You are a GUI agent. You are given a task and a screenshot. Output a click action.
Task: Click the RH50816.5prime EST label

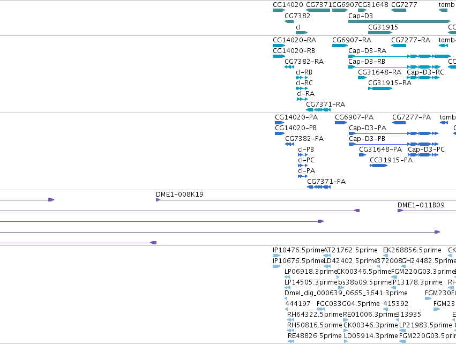315,325
